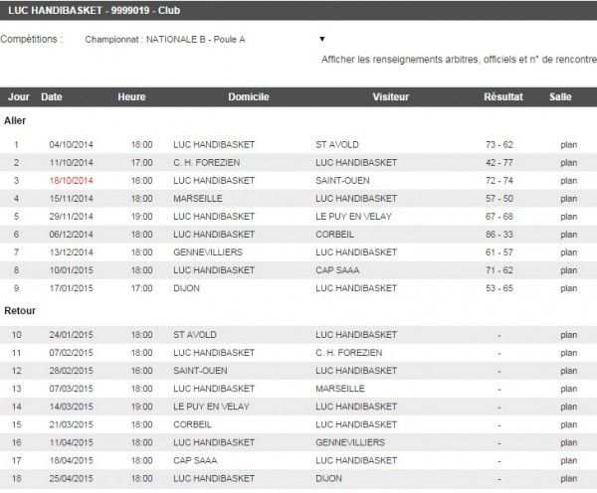Click the Visiteur column header
The width and height of the screenshot is (597, 493).
coord(391,96)
